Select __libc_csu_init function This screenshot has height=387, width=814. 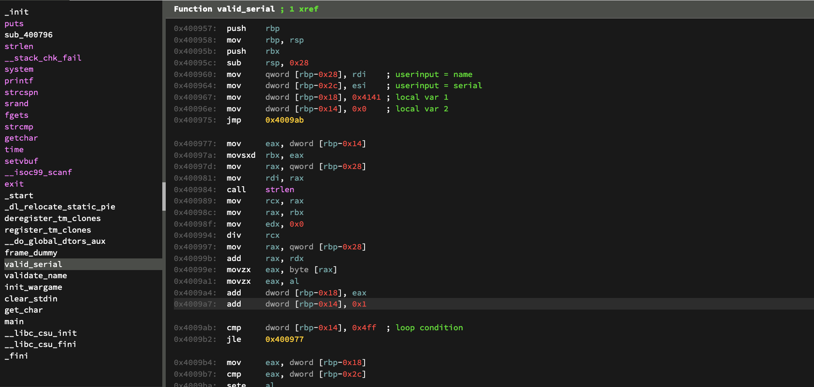pyautogui.click(x=40, y=333)
